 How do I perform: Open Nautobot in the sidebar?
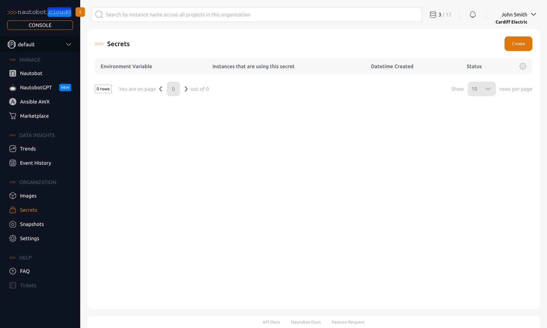pyautogui.click(x=31, y=73)
